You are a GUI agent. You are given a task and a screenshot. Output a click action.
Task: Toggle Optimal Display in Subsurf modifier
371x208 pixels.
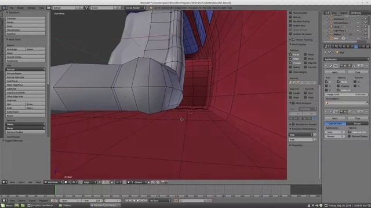350,136
